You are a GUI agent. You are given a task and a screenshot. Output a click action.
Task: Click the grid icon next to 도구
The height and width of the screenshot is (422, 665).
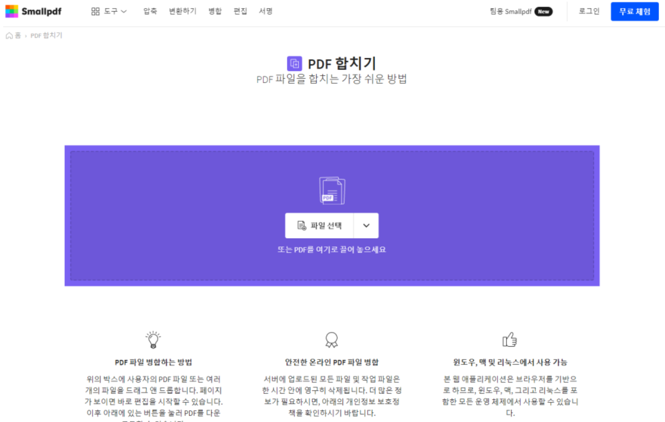coord(95,11)
